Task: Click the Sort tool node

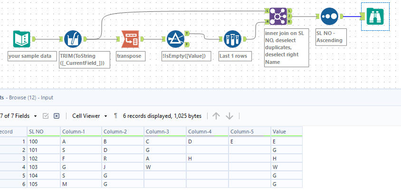Action: tap(329, 16)
